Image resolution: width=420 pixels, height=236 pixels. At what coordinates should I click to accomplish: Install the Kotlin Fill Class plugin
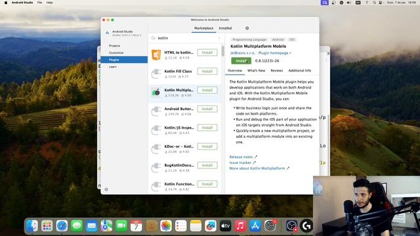coord(207,71)
